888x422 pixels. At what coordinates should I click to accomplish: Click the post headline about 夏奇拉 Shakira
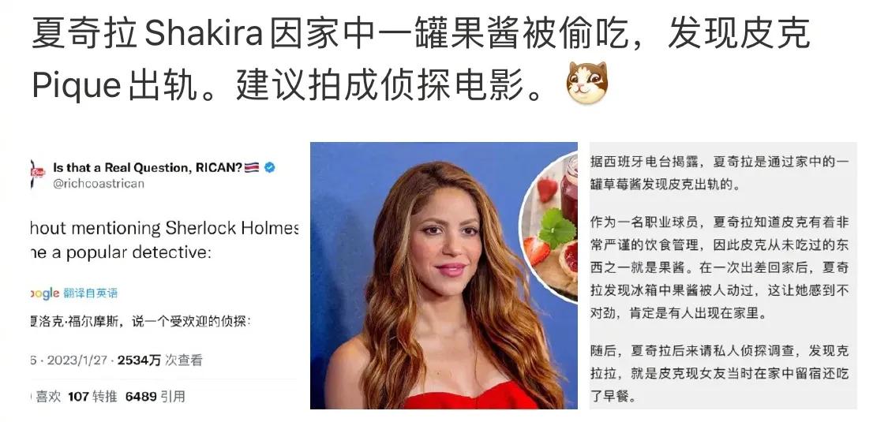point(421,58)
